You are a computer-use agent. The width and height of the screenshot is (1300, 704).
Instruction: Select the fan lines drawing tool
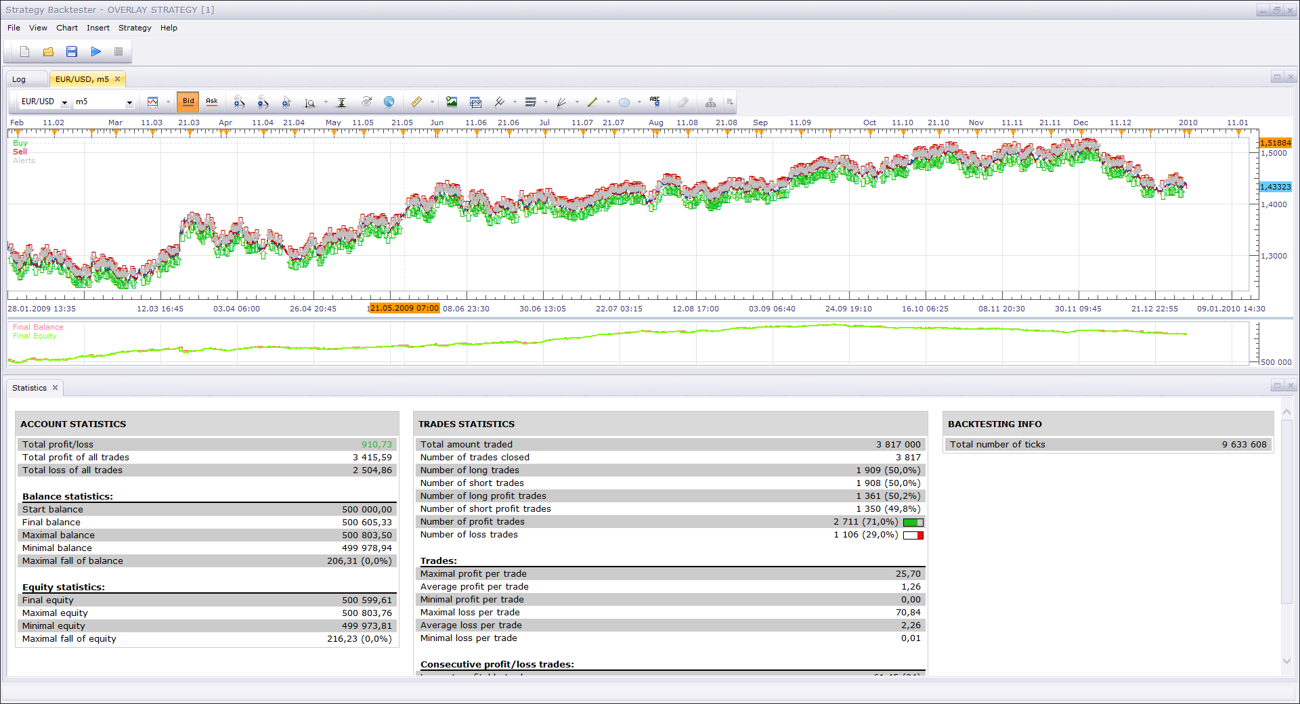coord(561,102)
